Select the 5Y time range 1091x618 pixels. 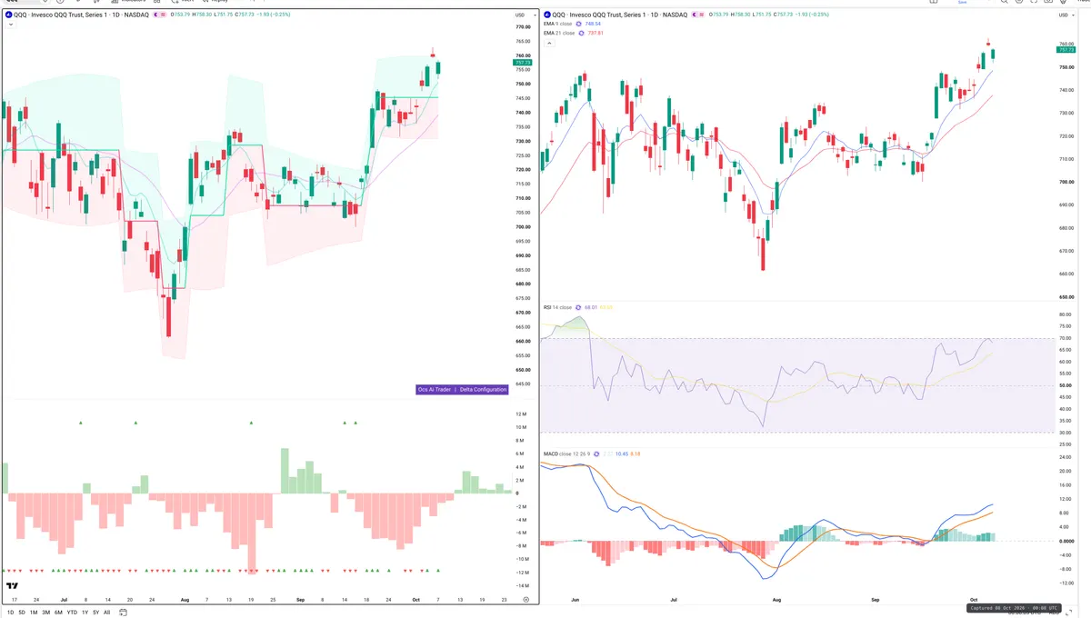[96, 613]
